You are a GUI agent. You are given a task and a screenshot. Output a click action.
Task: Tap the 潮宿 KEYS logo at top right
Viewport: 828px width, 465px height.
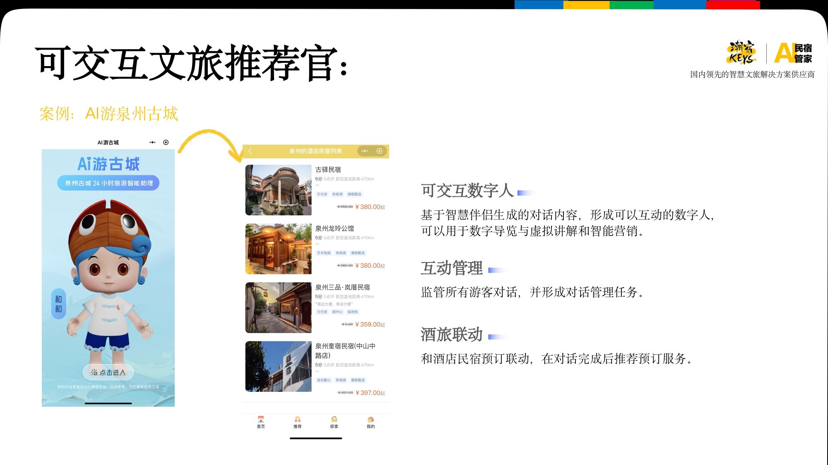point(742,53)
